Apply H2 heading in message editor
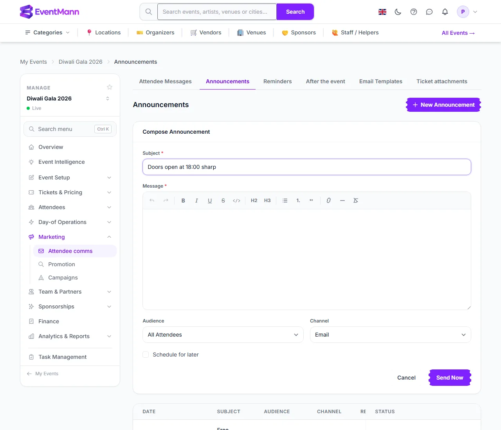Image resolution: width=501 pixels, height=430 pixels. click(x=254, y=201)
